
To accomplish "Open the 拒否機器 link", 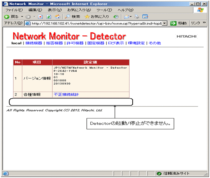I will click(54, 43).
